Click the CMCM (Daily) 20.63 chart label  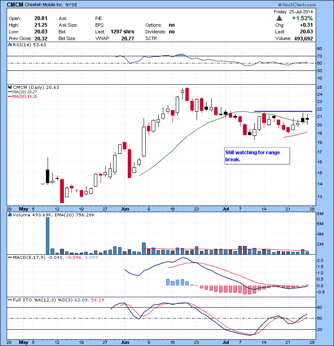click(x=36, y=88)
